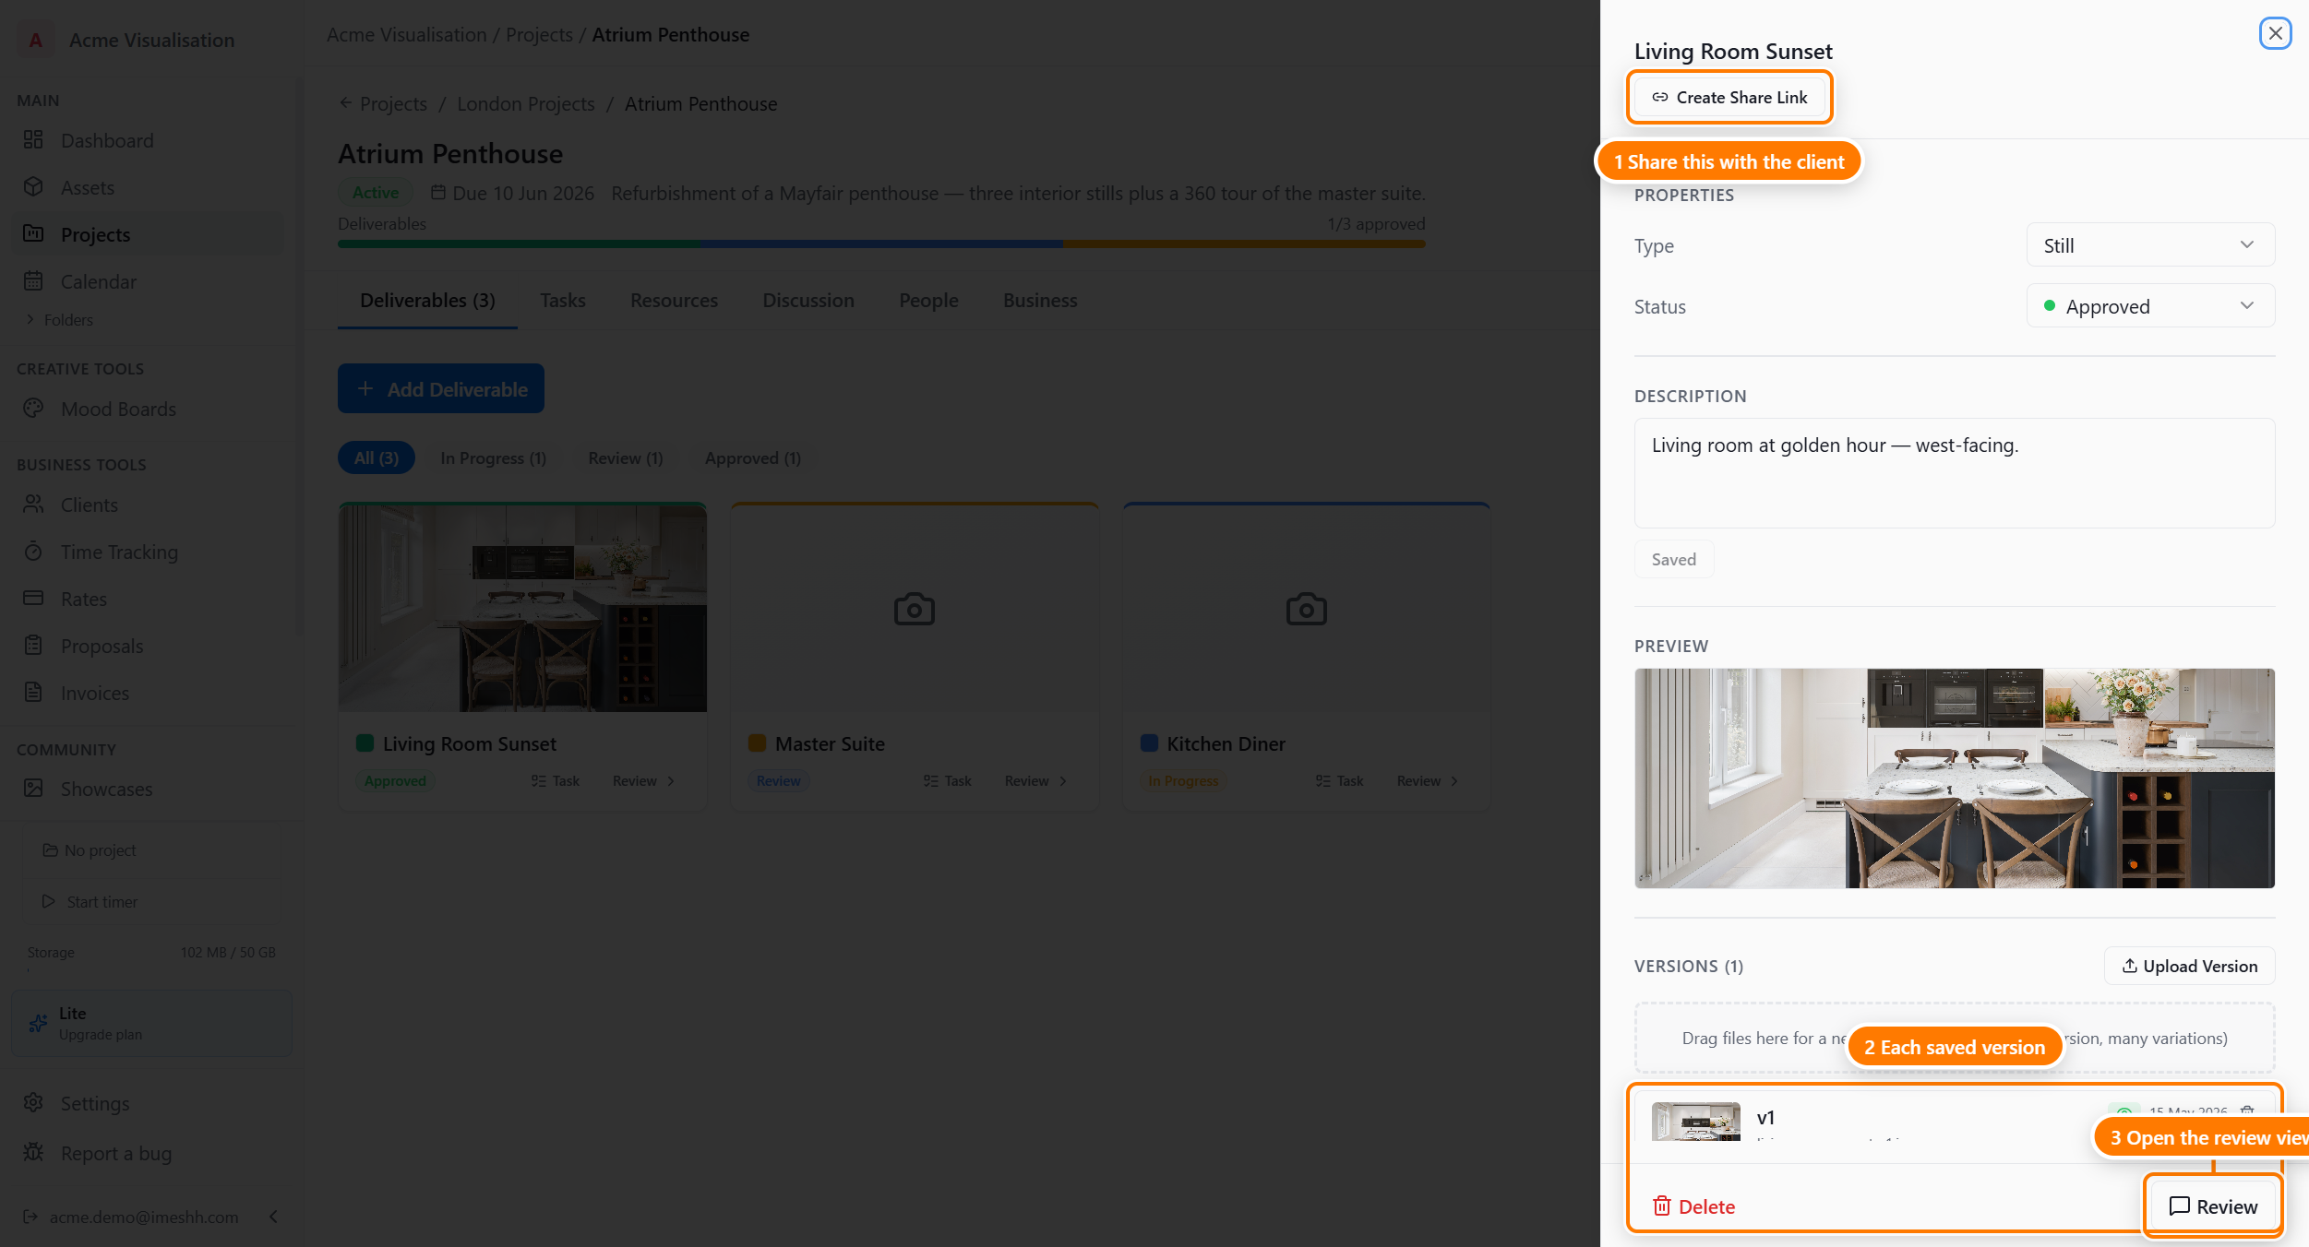Click the back arrow before Projects breadcrumb
Viewport: 2309px width, 1247px height.
(346, 103)
